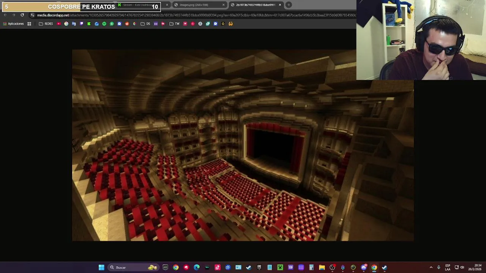Open the rightmost Steam taskbar icon
486x273 pixels.
click(x=385, y=267)
